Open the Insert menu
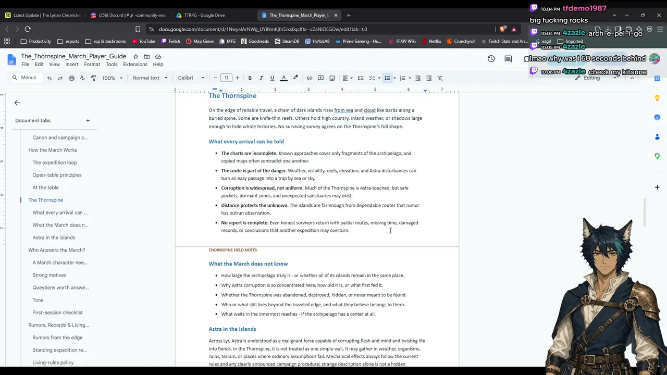Image resolution: width=667 pixels, height=375 pixels. [72, 65]
